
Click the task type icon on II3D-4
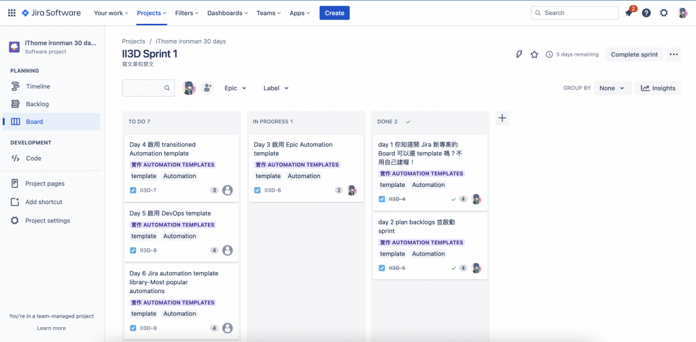point(382,199)
